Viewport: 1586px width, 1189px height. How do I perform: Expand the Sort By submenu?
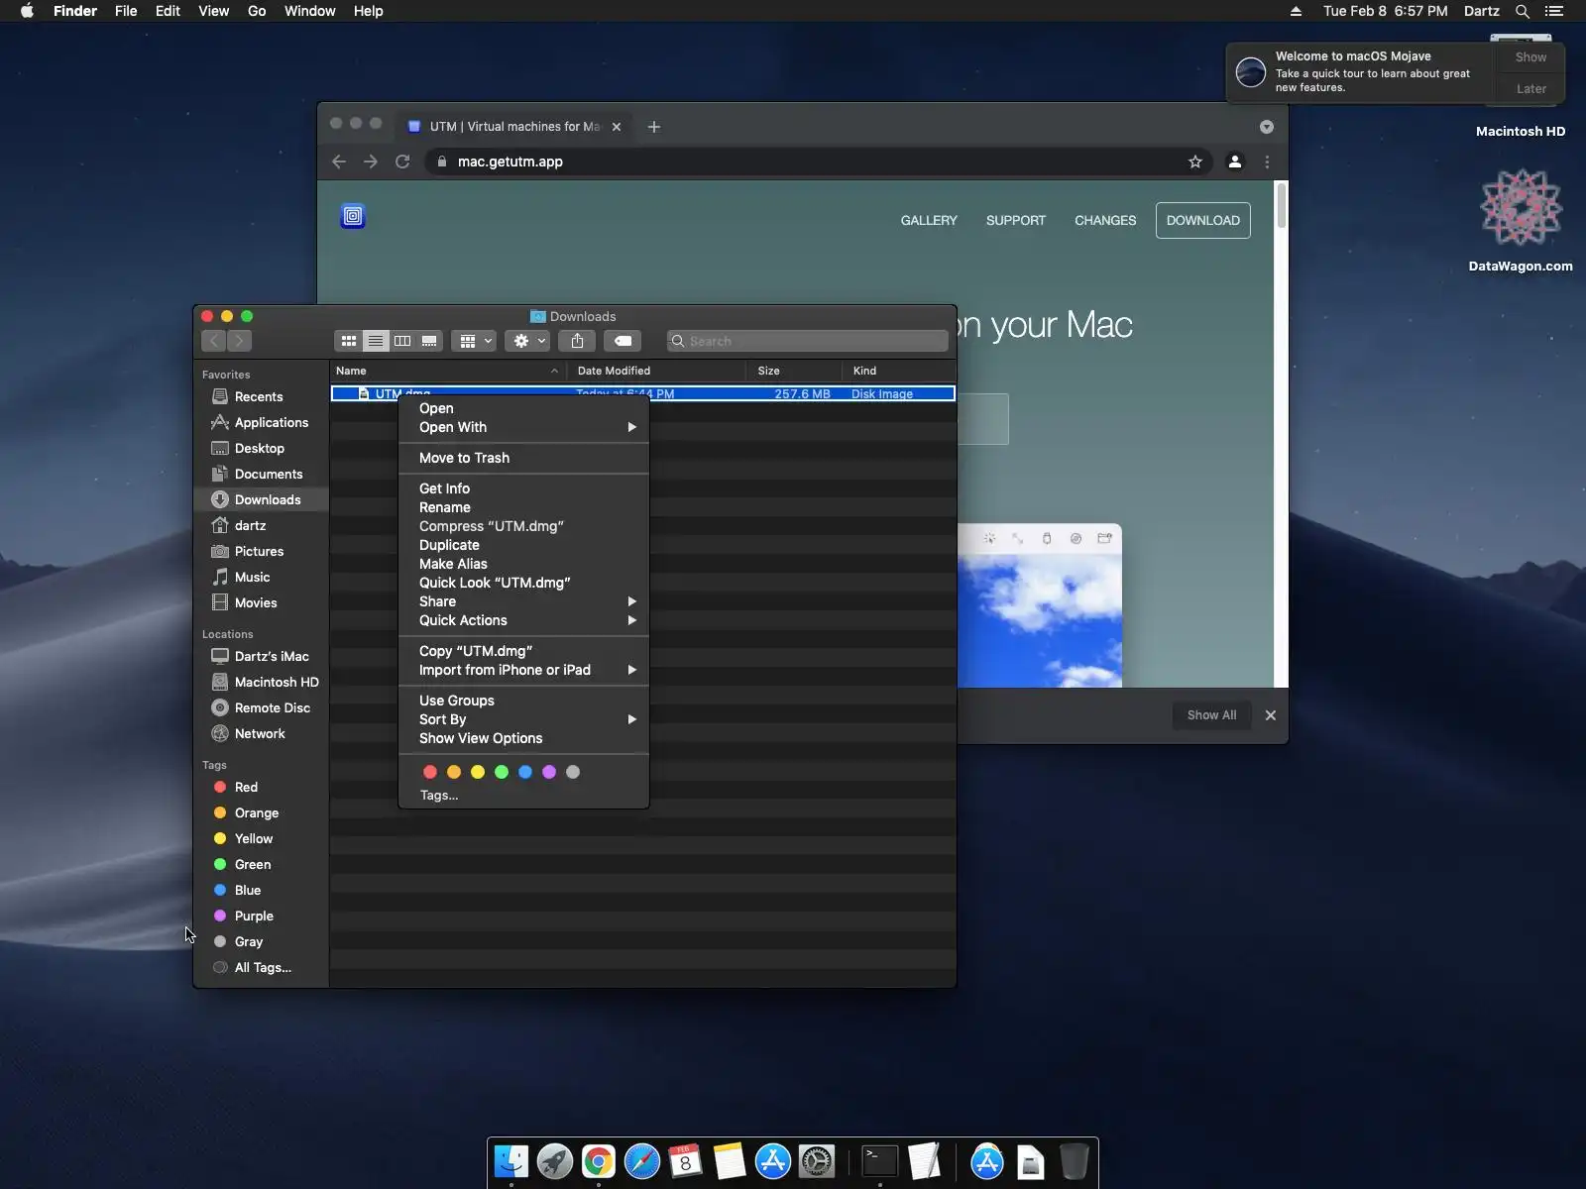523,719
